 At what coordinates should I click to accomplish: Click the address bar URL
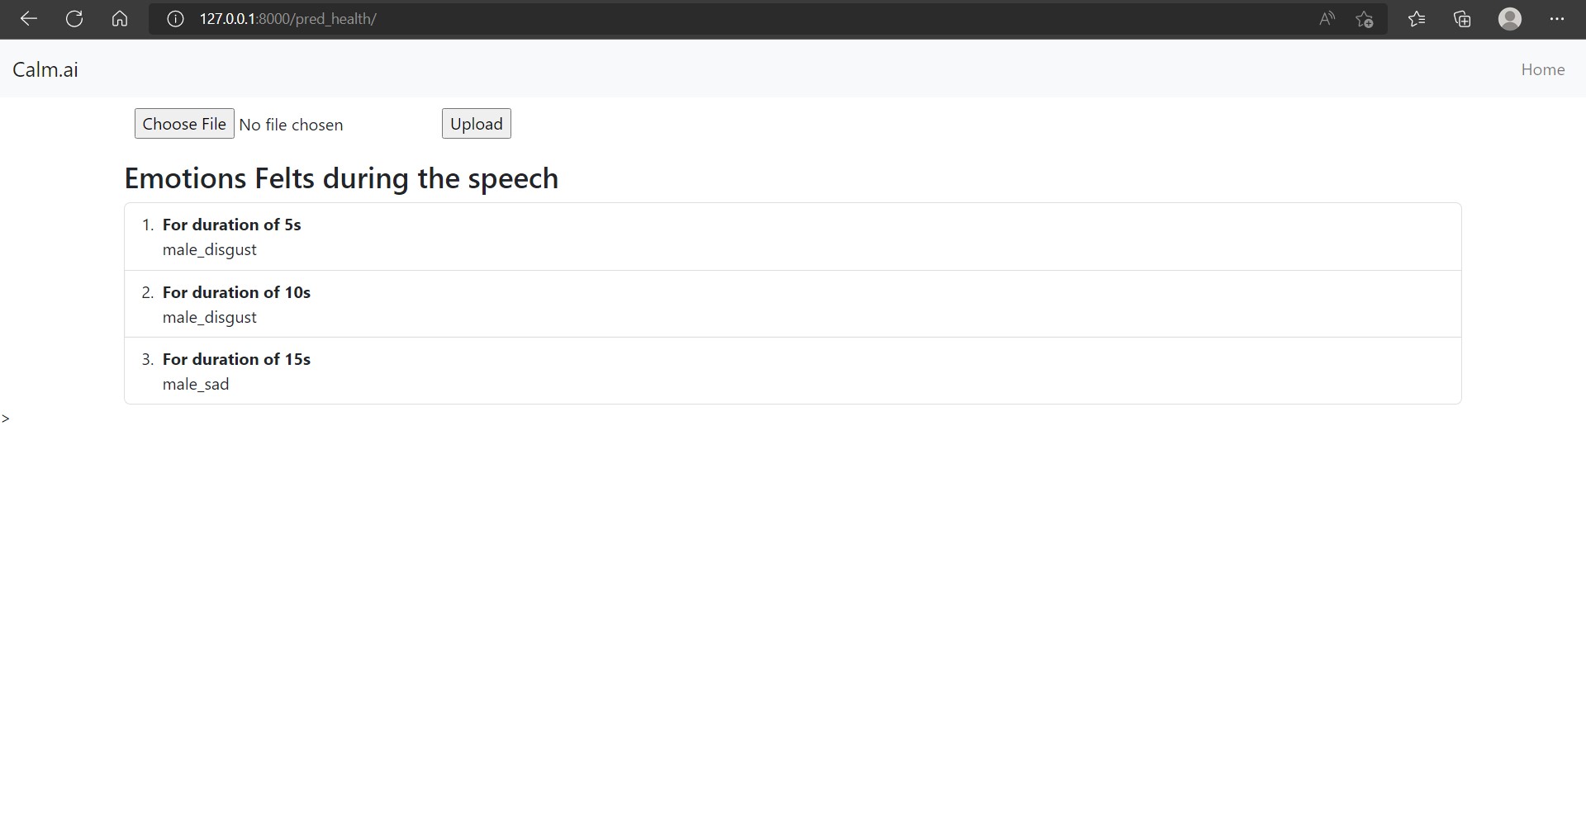[x=287, y=19]
